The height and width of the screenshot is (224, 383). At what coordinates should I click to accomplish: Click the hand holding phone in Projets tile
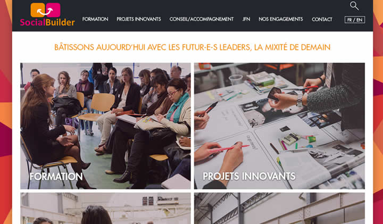[286, 98]
